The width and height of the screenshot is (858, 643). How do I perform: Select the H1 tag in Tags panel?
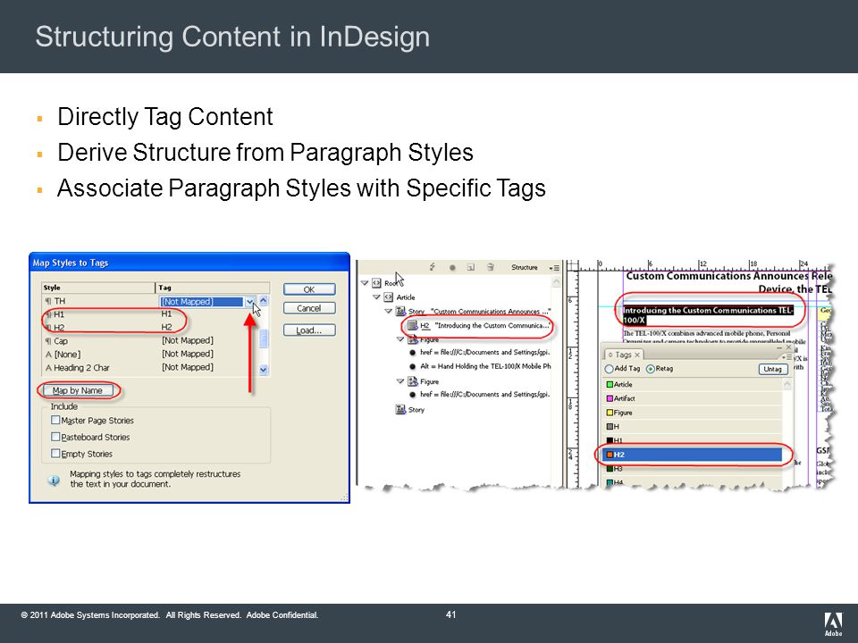click(694, 440)
